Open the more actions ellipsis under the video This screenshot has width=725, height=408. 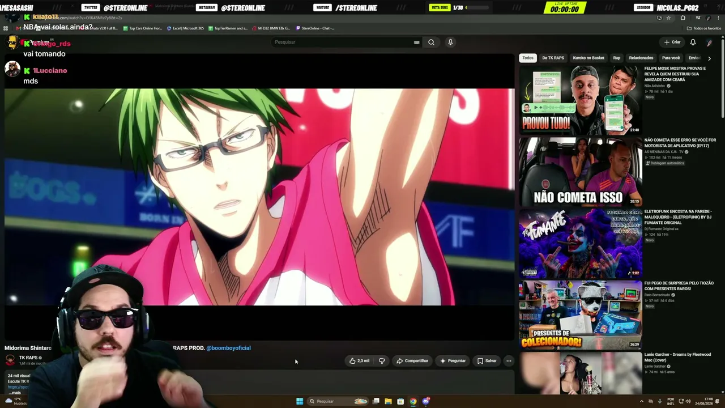(509, 361)
